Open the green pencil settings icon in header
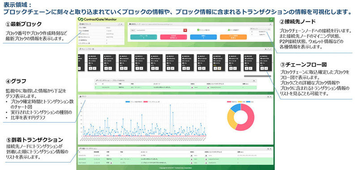Screen dimensions: 358x170 click(271, 19)
